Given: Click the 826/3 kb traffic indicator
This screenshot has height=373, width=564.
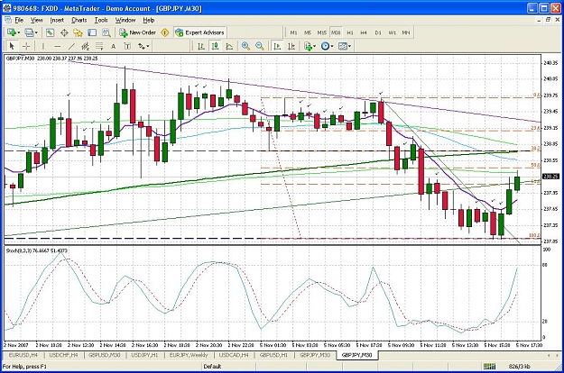Looking at the screenshot, I should click(x=519, y=366).
